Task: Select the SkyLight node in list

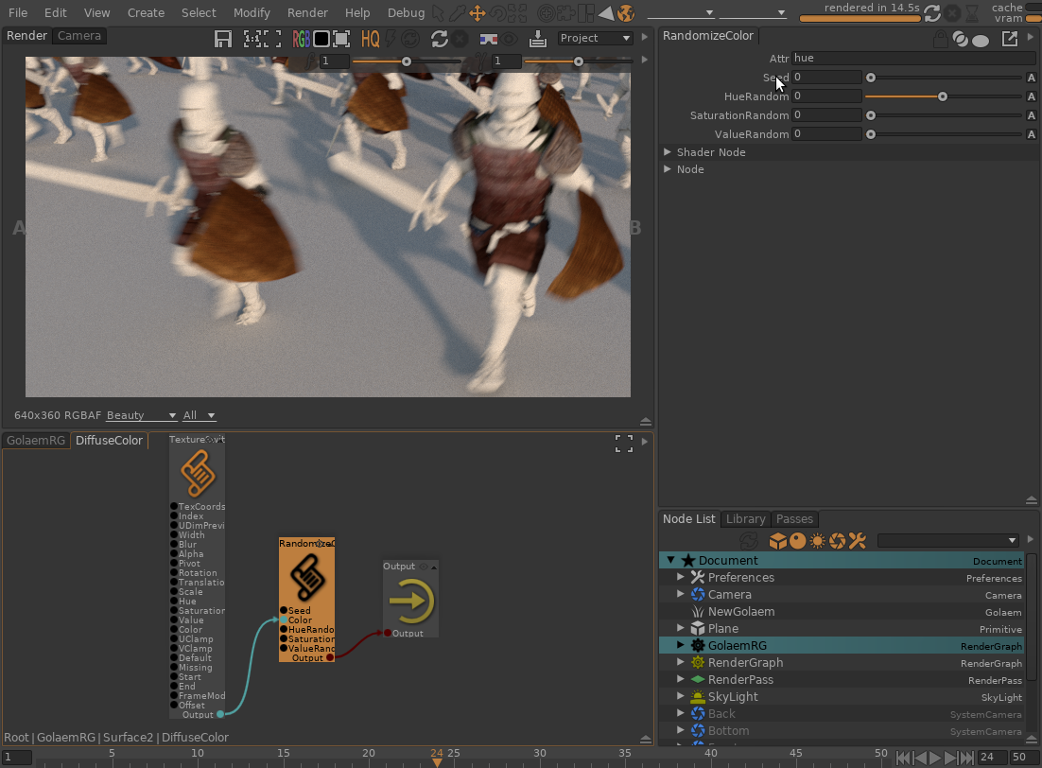Action: tap(733, 697)
